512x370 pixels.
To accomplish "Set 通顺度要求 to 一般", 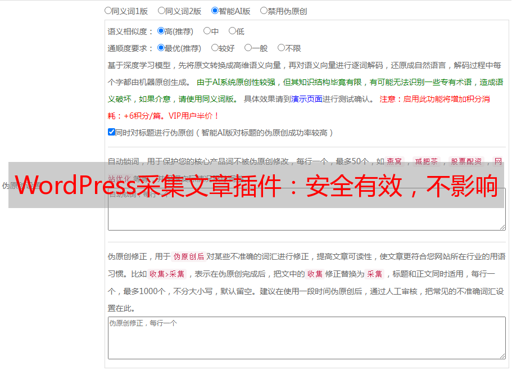I will (248, 48).
